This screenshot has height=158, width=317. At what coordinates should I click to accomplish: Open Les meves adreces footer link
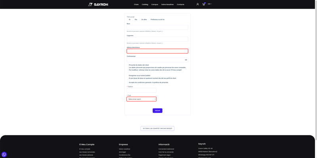pos(86,155)
